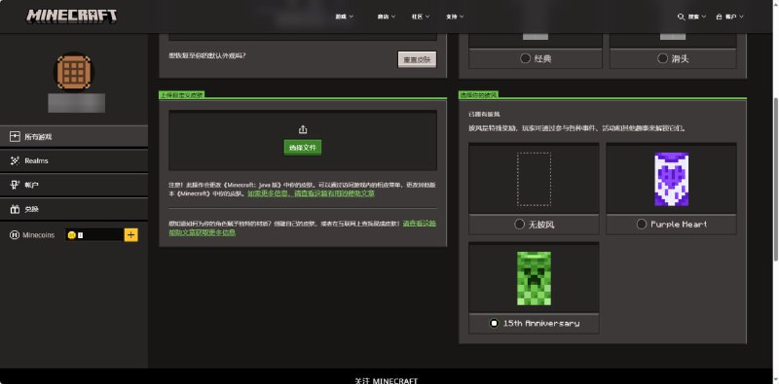Select the 经典 (classic) model radio button
779x384 pixels.
tap(525, 58)
